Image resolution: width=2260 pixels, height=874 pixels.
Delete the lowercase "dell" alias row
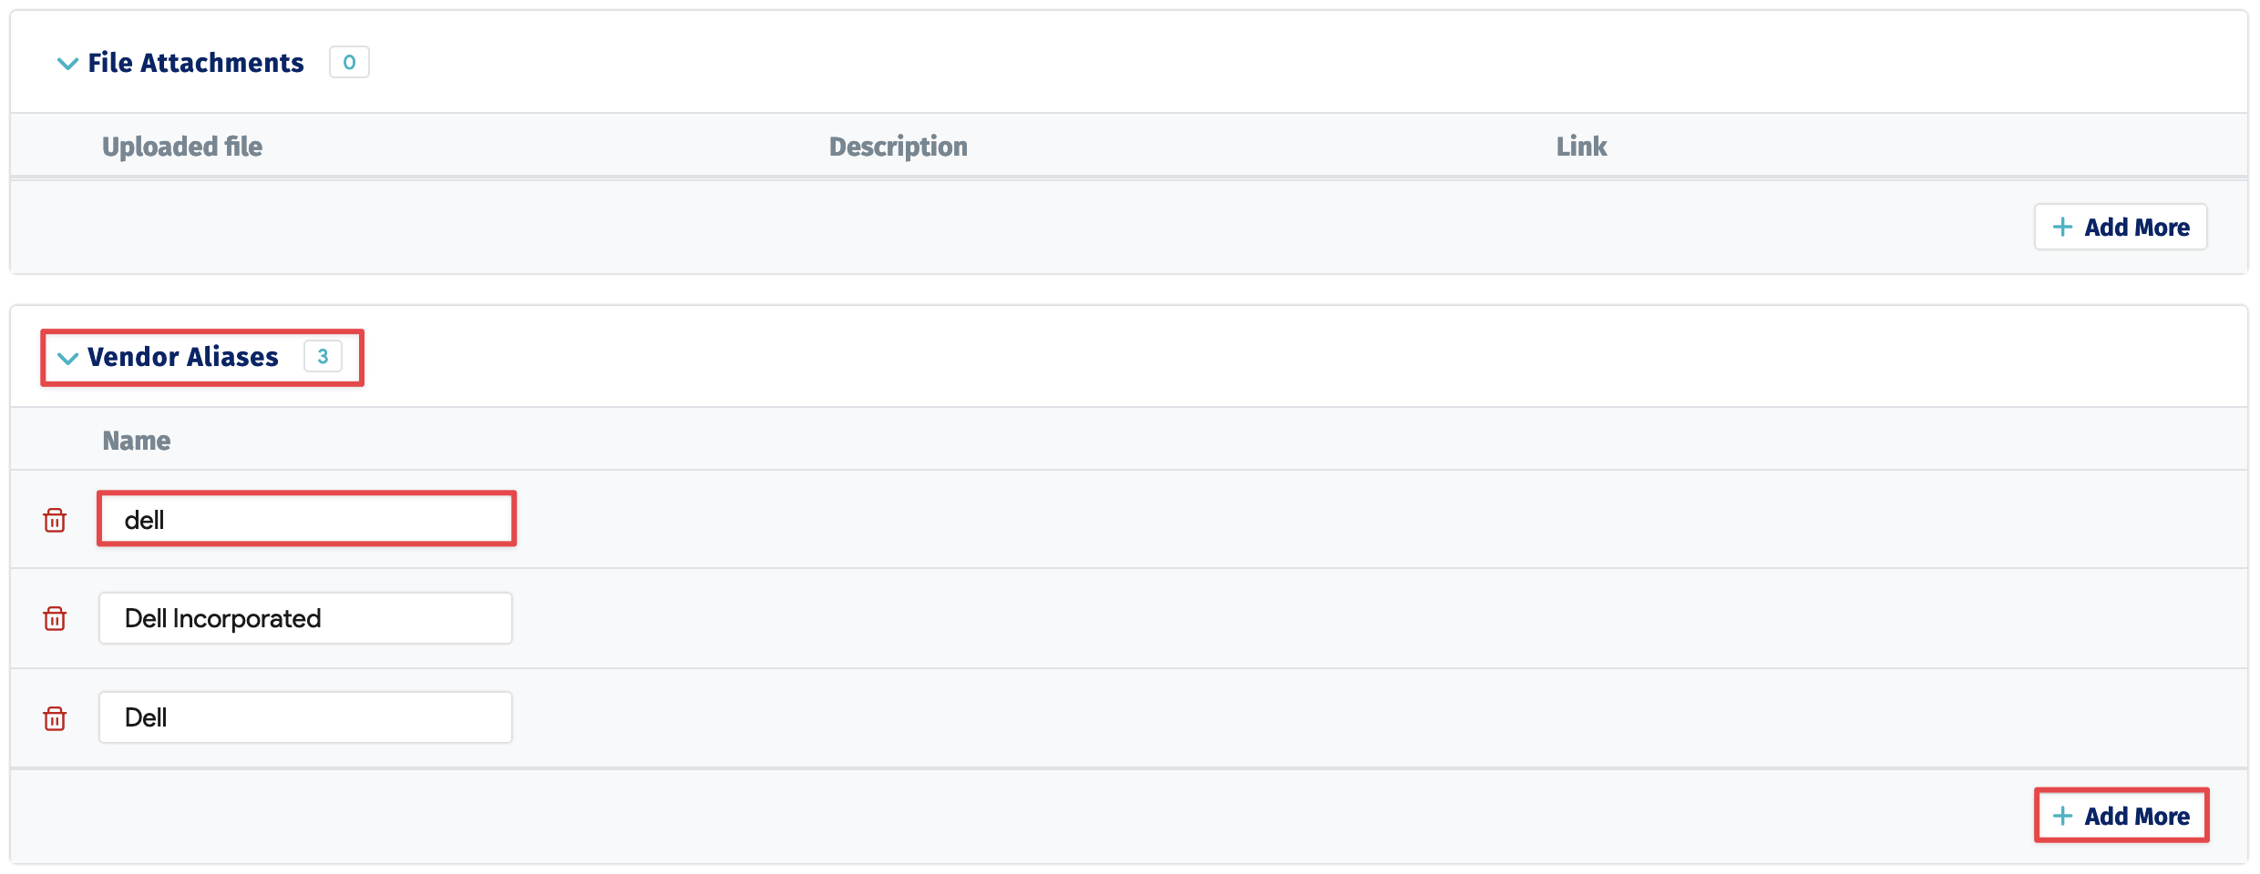(55, 520)
